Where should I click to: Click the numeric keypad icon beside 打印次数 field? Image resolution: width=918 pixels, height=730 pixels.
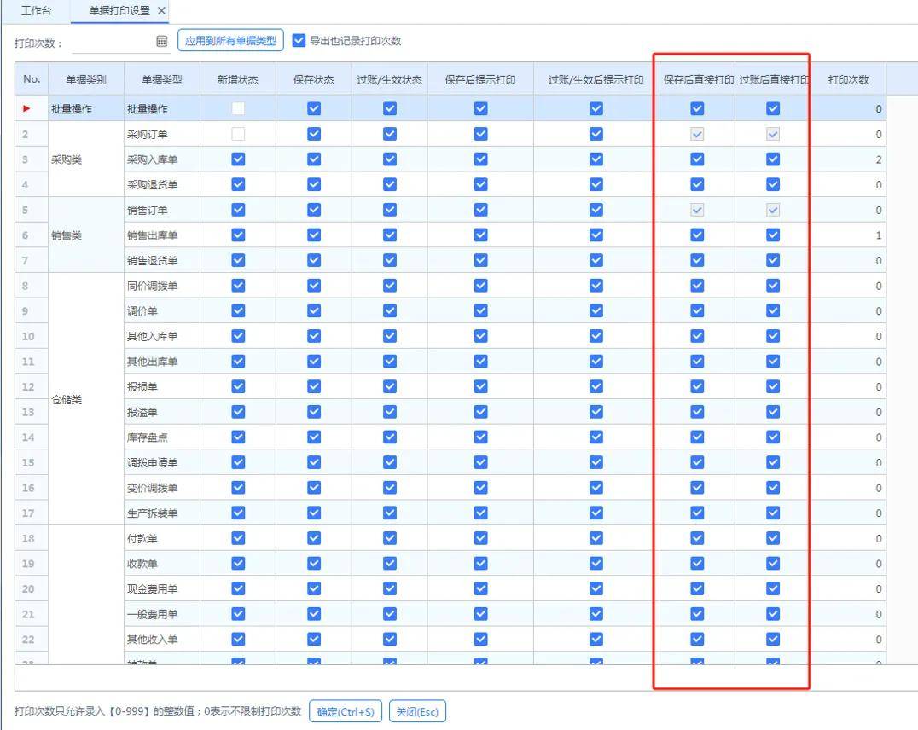(161, 40)
